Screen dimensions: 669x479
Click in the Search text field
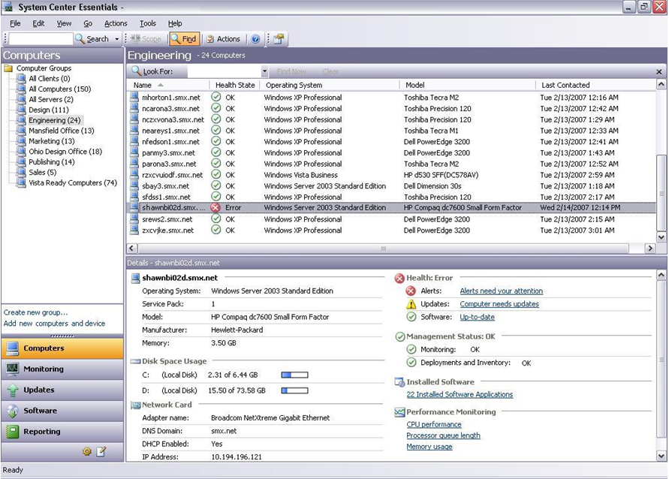[x=41, y=39]
